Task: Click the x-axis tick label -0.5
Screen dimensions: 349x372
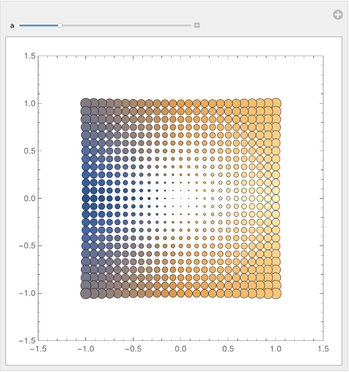Action: (132, 349)
